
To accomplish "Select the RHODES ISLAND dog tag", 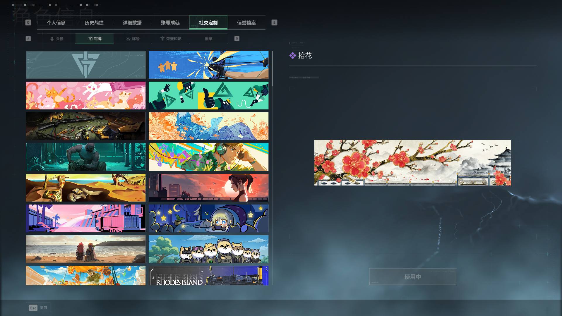I will tap(208, 276).
